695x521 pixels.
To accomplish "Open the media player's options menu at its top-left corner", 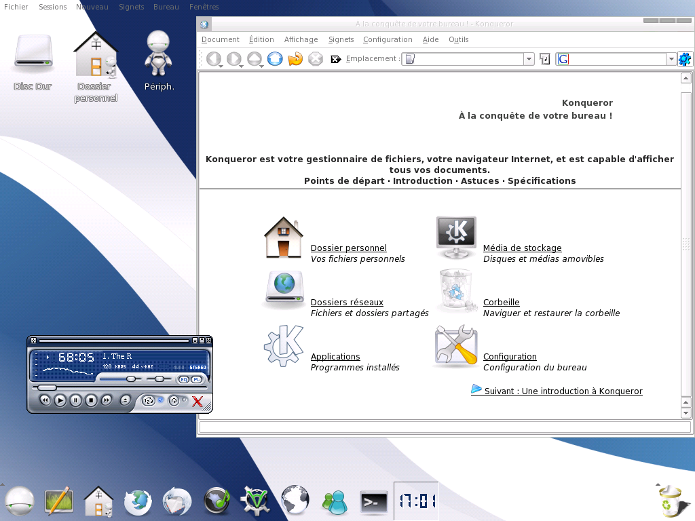I will point(34,341).
